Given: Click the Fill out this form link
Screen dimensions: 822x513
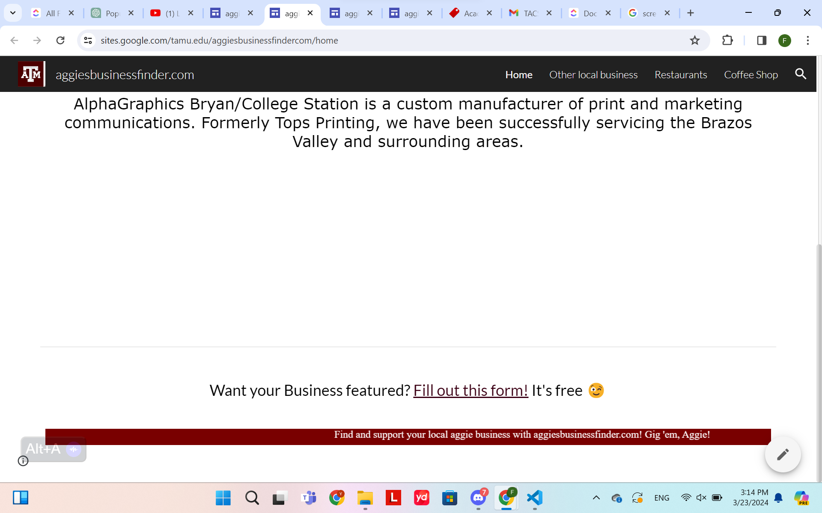Looking at the screenshot, I should (x=470, y=390).
